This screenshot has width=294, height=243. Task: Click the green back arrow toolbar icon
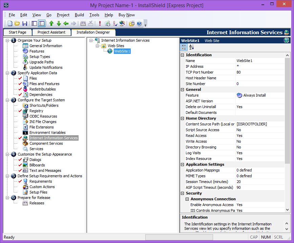coord(66,23)
